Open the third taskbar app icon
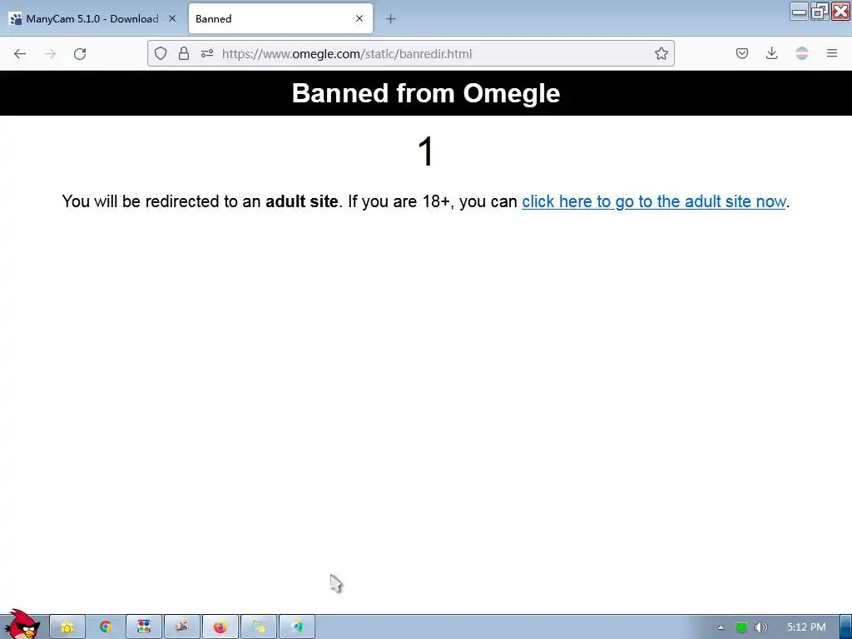The image size is (852, 639). (144, 627)
